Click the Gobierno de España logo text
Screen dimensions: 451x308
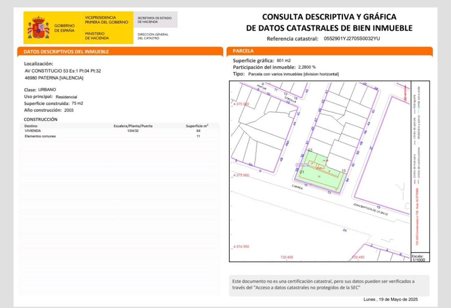click(64, 28)
